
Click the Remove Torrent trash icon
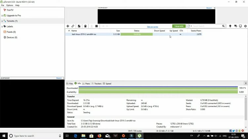click(85, 26)
